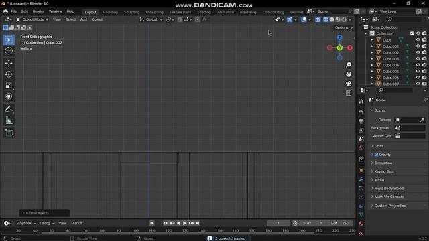
Task: Open the Edit menu
Action: [25, 11]
